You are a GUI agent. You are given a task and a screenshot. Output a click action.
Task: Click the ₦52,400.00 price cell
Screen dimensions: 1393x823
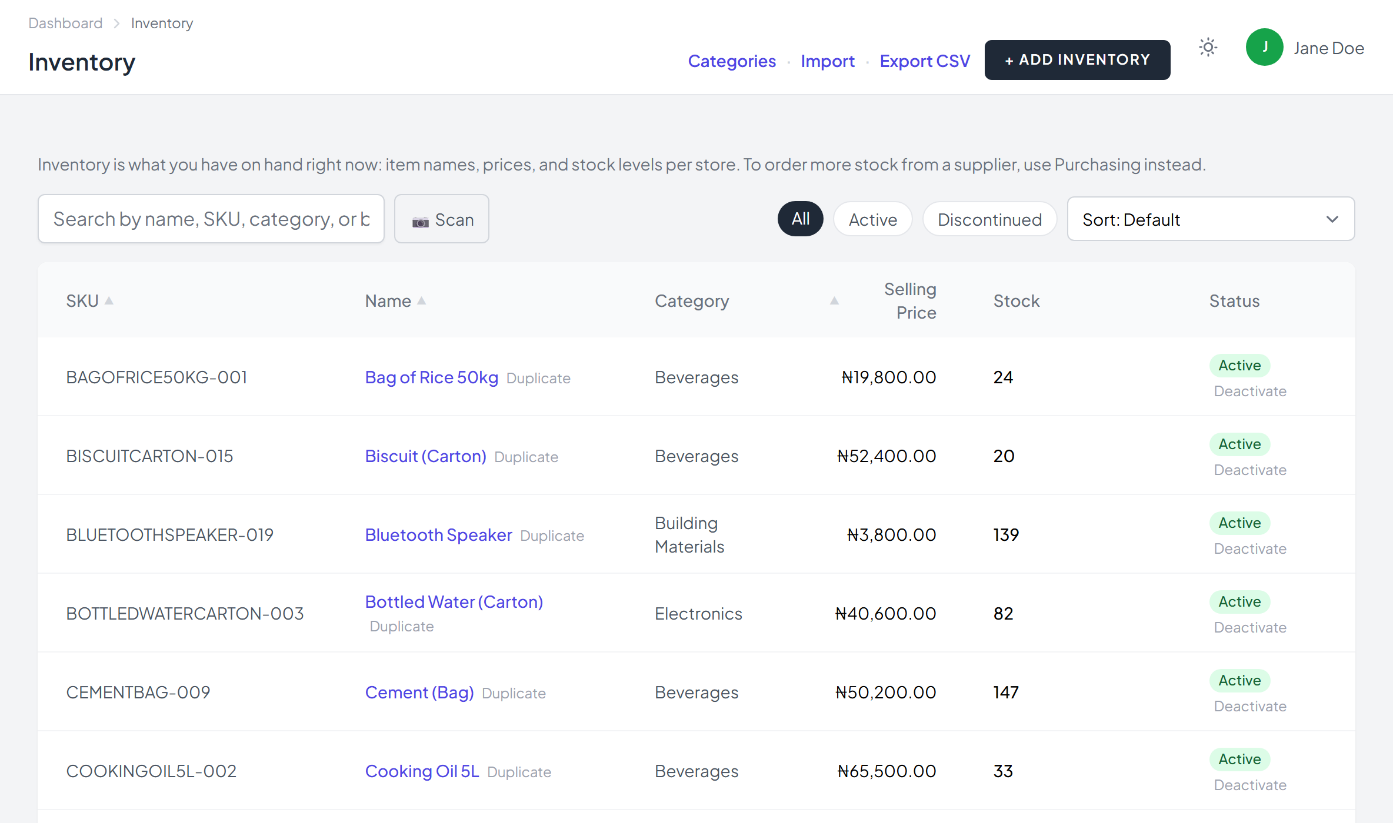point(887,456)
